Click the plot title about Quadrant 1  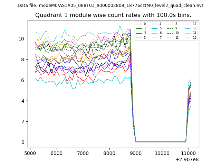113,15
